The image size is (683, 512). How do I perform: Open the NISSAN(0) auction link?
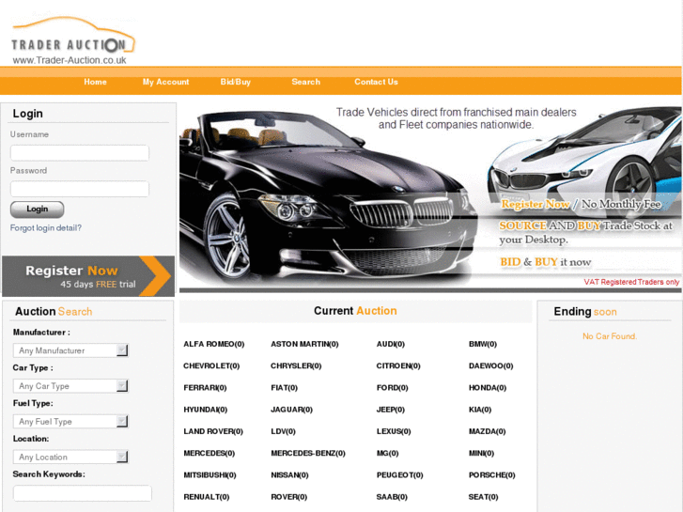pos(289,475)
